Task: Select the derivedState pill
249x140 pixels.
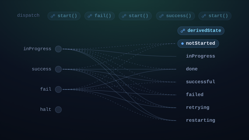Action: (201, 31)
